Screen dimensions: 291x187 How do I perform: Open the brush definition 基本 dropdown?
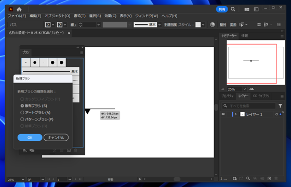coord(160,24)
